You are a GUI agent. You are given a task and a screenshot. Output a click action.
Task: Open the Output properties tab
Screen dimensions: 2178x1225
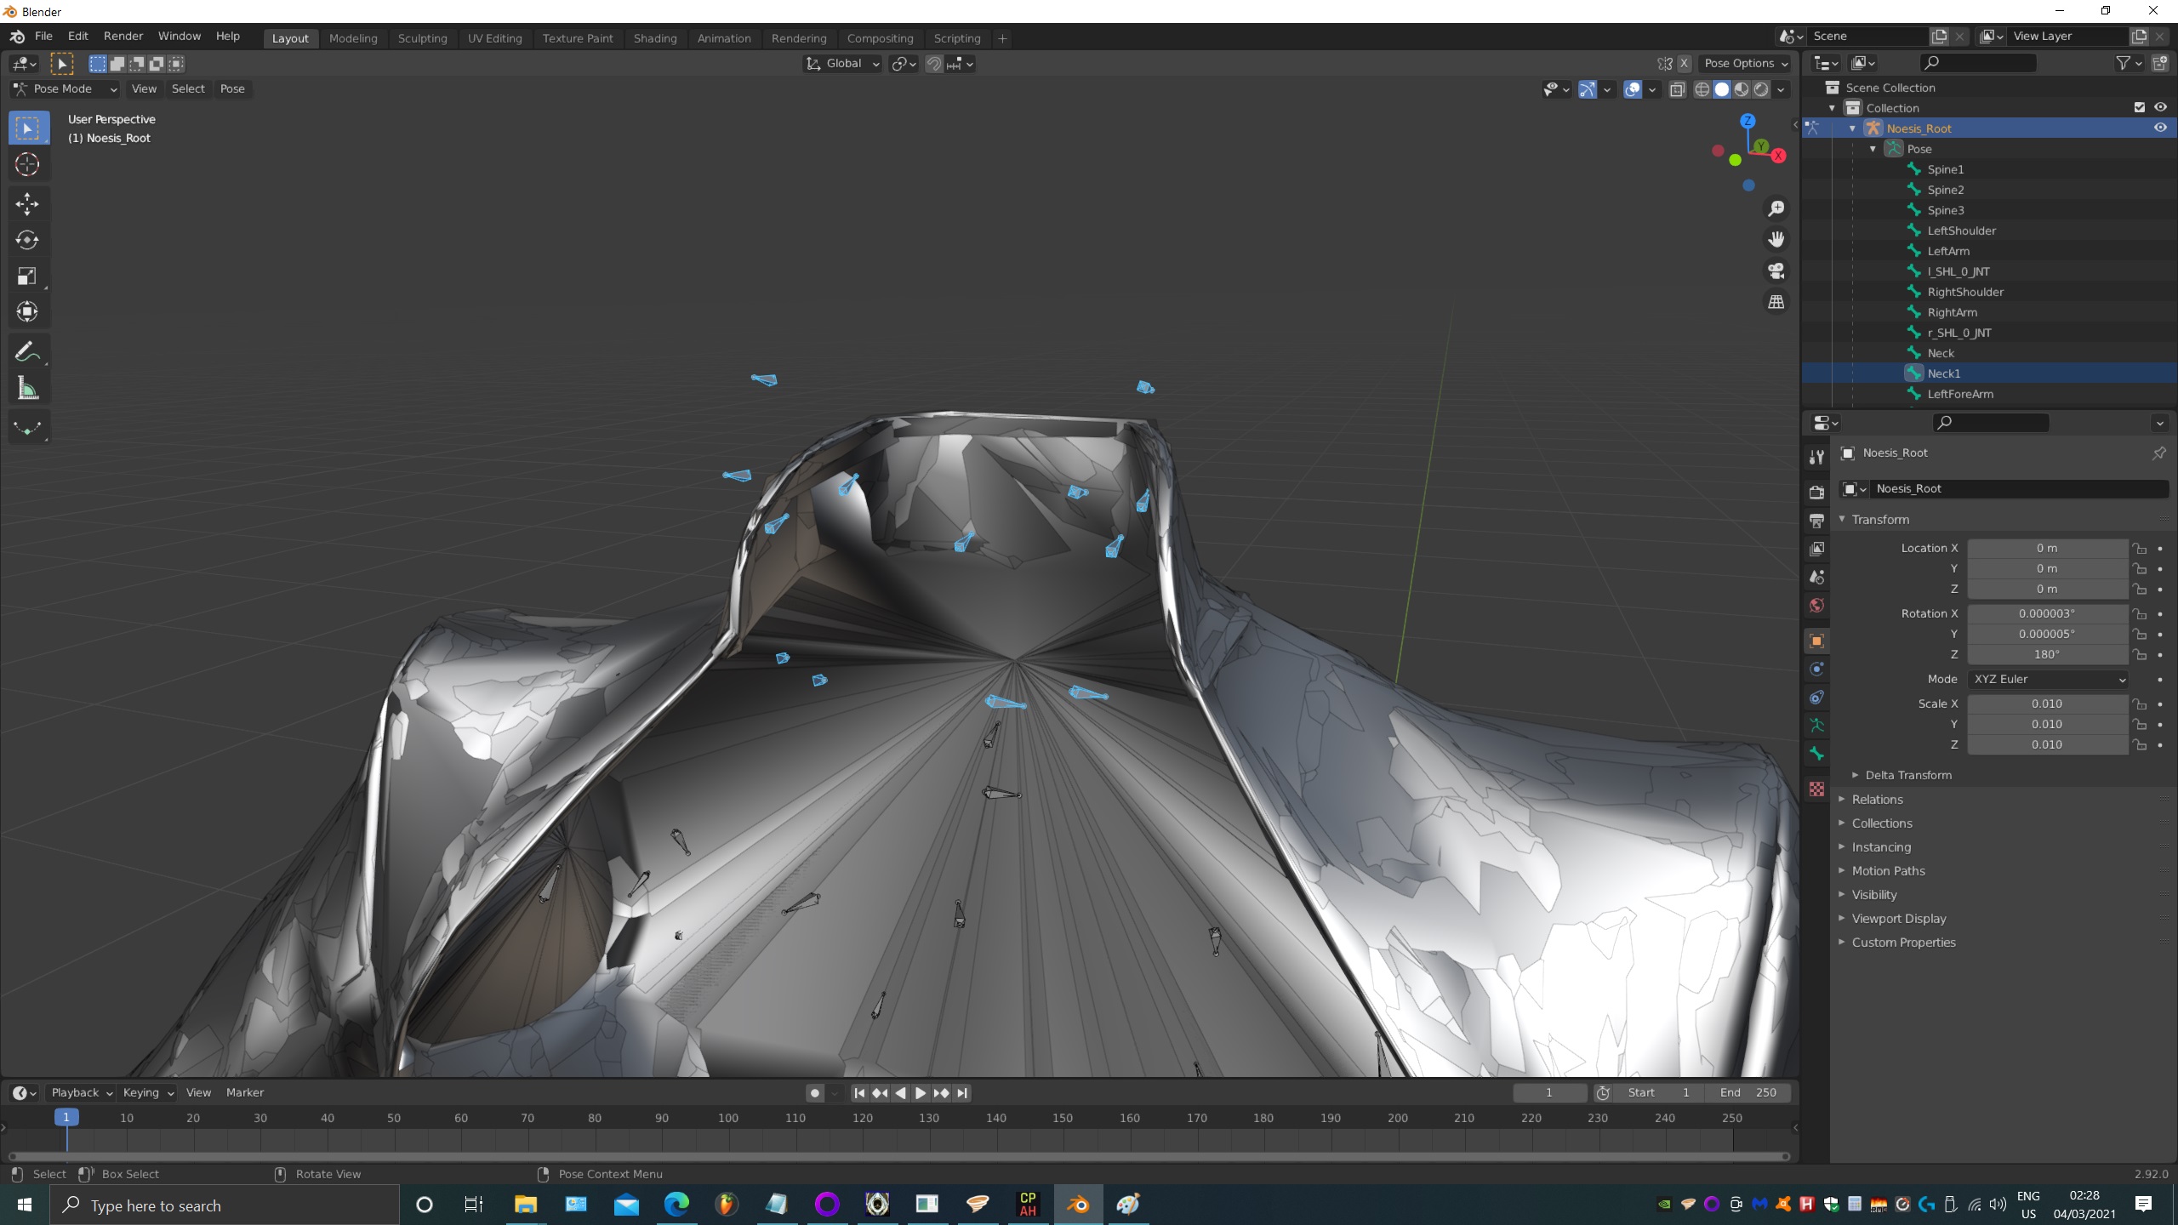(1816, 521)
